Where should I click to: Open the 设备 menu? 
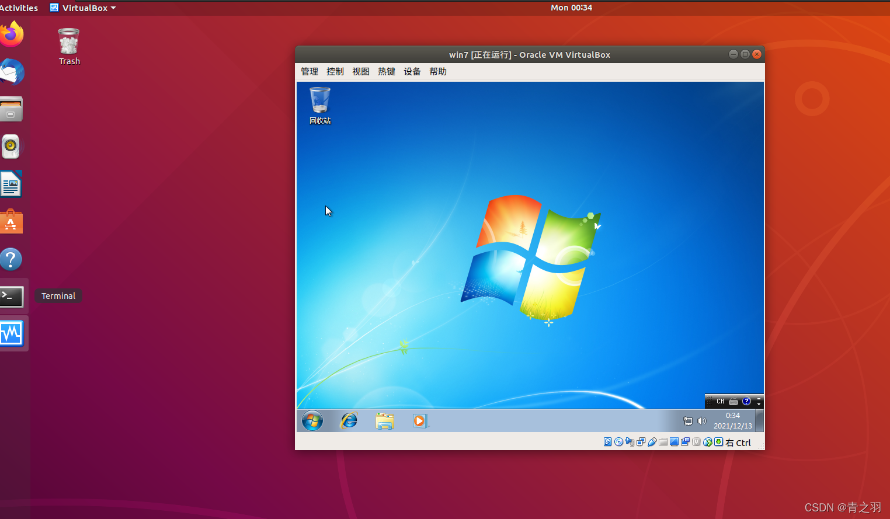tap(412, 71)
